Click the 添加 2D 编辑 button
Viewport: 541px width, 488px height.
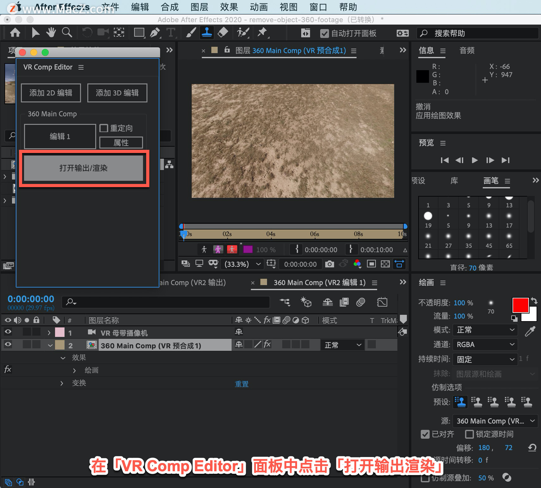point(51,93)
